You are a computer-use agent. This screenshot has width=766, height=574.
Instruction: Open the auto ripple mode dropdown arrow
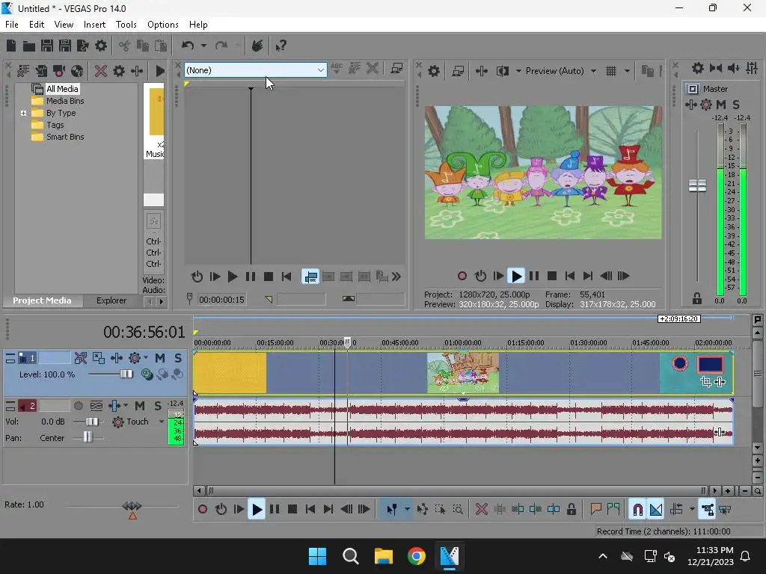(x=692, y=510)
